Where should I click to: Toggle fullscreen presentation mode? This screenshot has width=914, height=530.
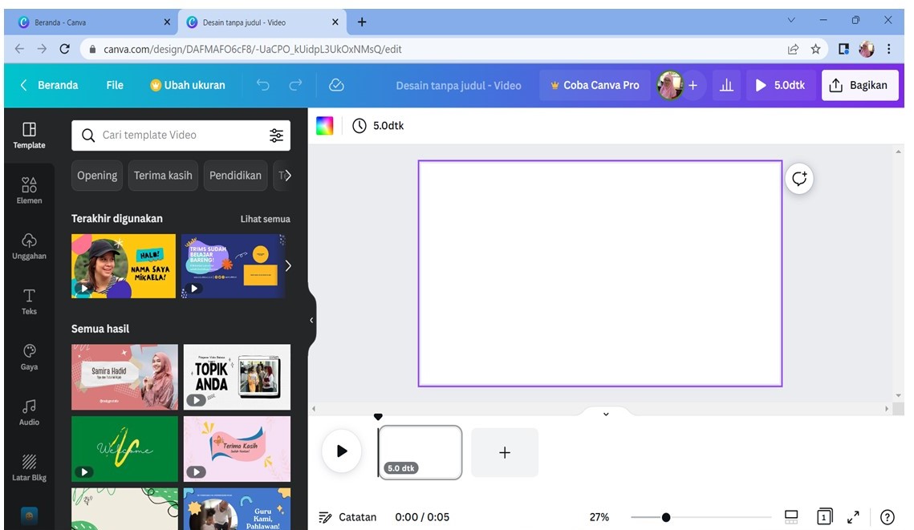(x=853, y=517)
